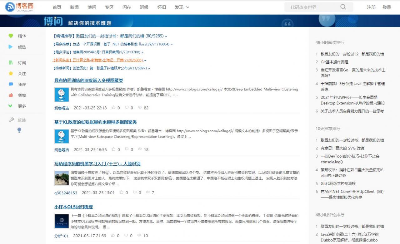The width and height of the screenshot is (400, 244).
Task: Expand the 发现 navigation dropdown
Action: [x=182, y=7]
